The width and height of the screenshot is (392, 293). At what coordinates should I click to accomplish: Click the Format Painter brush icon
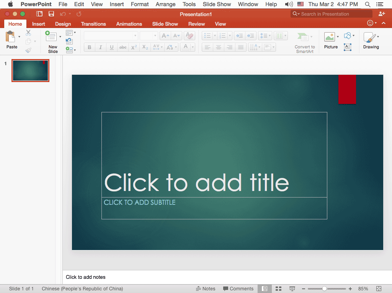(x=28, y=50)
